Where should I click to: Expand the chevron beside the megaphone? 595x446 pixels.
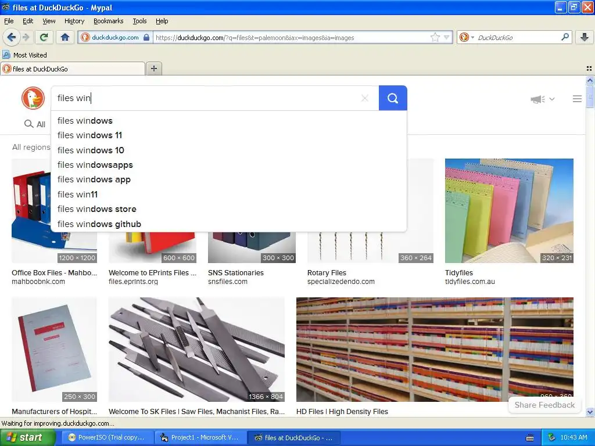point(552,99)
